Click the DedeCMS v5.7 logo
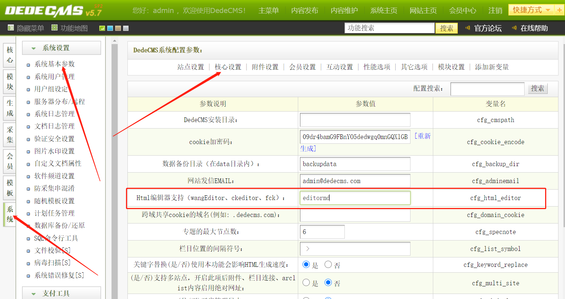 53,11
